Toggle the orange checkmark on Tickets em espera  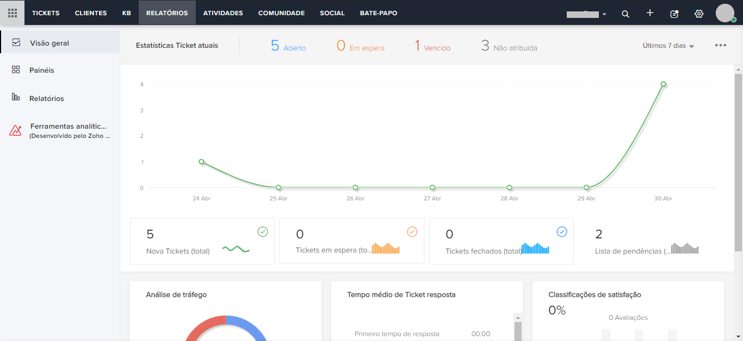[x=412, y=232]
